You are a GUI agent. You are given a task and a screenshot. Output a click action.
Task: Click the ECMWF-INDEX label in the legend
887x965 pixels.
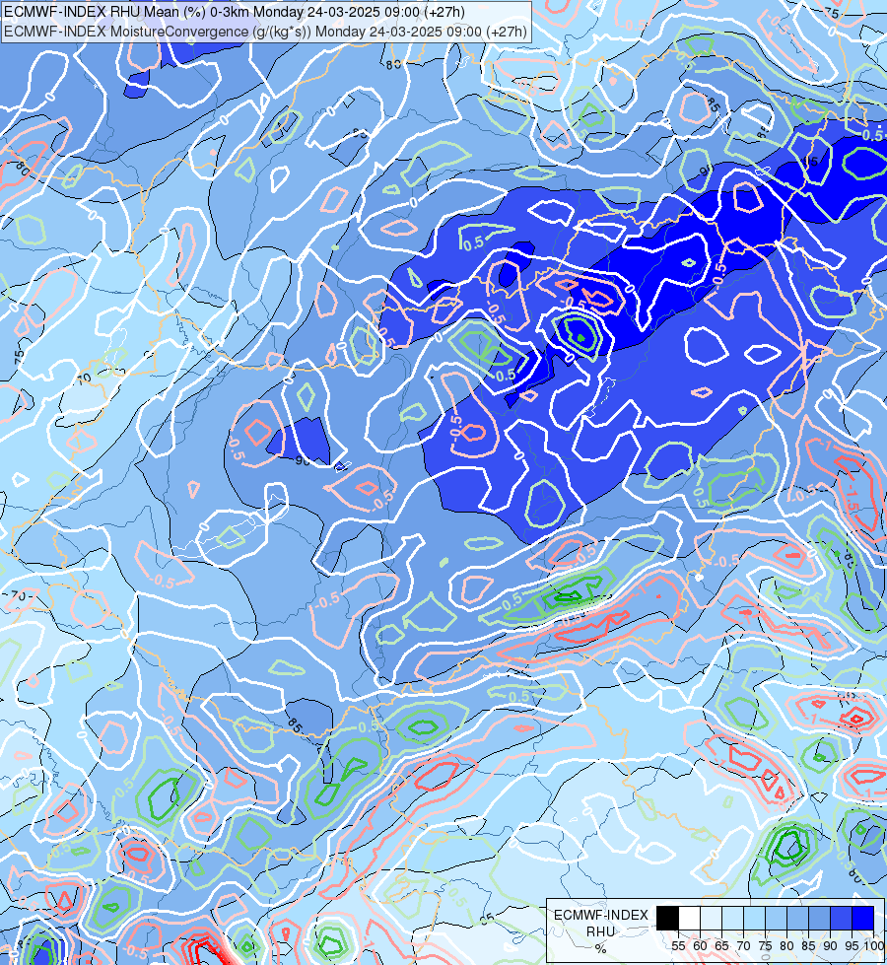(x=601, y=915)
